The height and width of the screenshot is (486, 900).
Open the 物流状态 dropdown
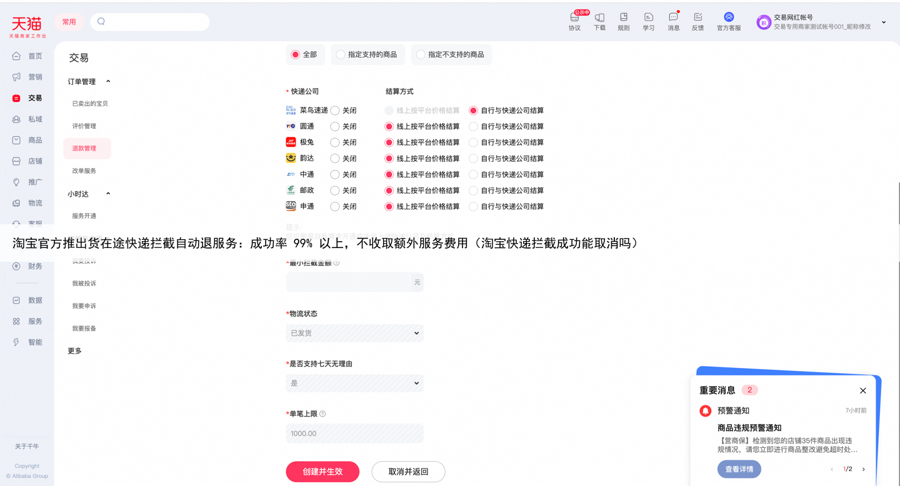(x=354, y=333)
